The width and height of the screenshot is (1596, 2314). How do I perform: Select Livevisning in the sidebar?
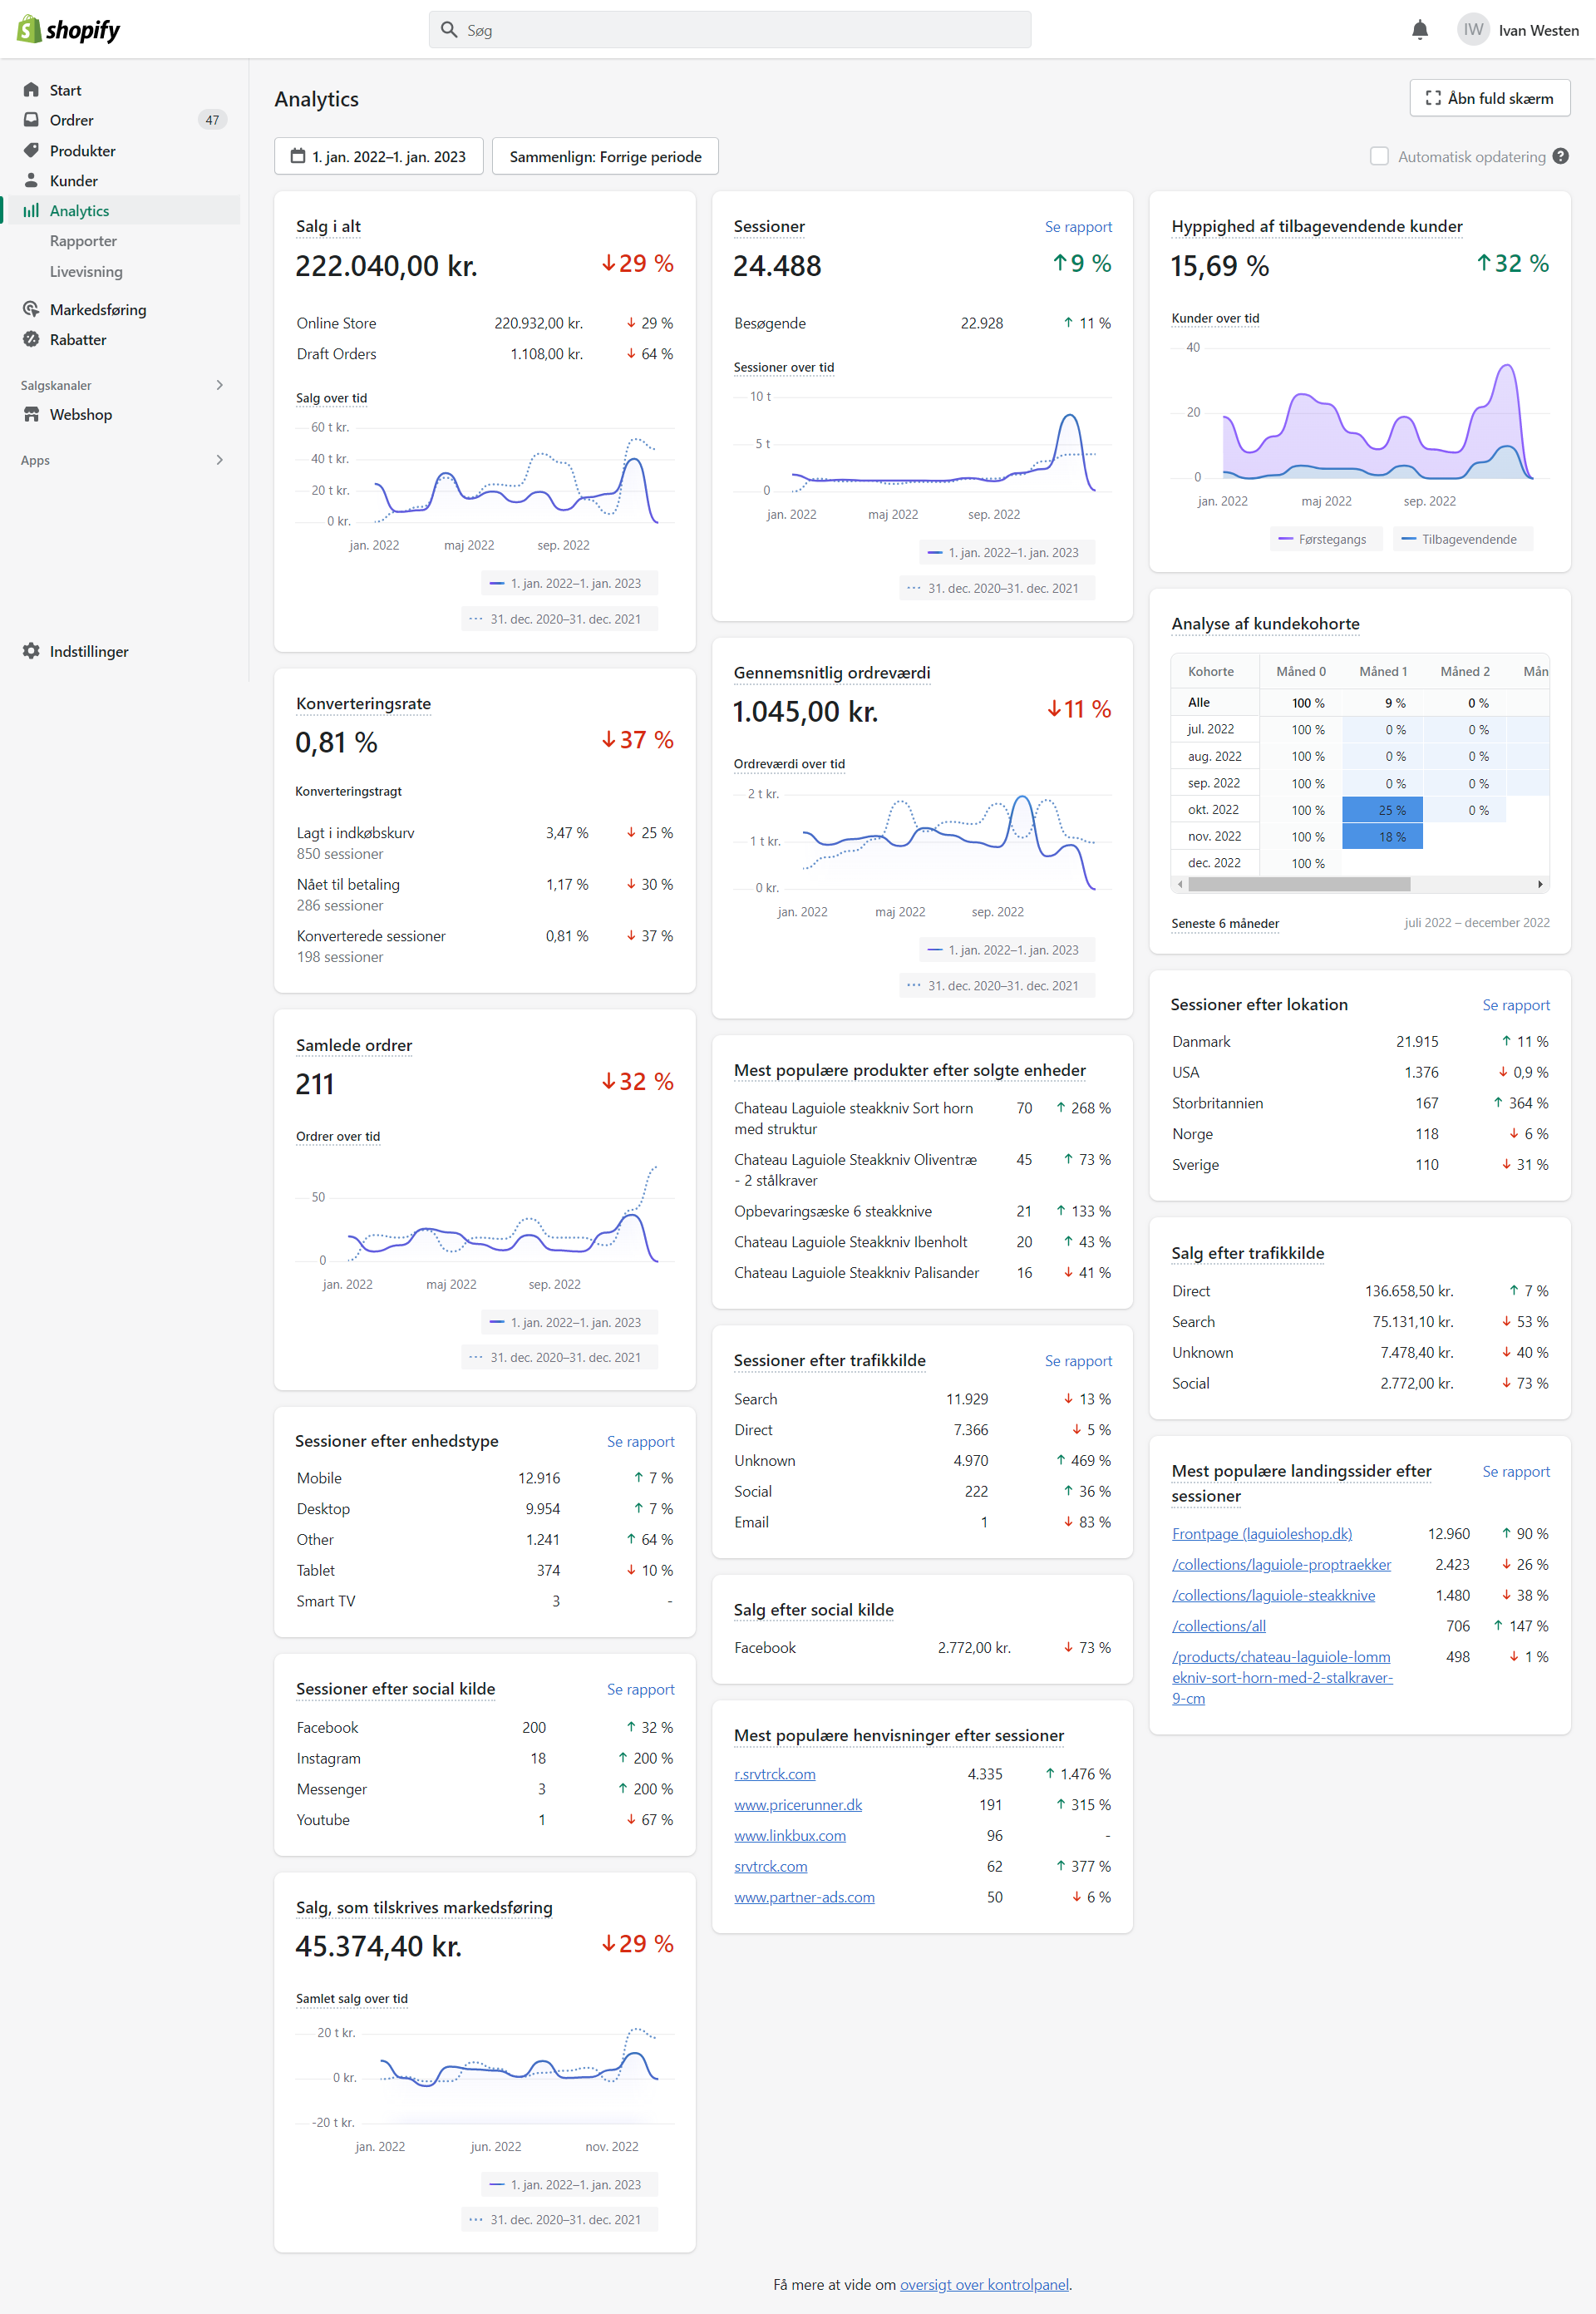click(x=86, y=271)
